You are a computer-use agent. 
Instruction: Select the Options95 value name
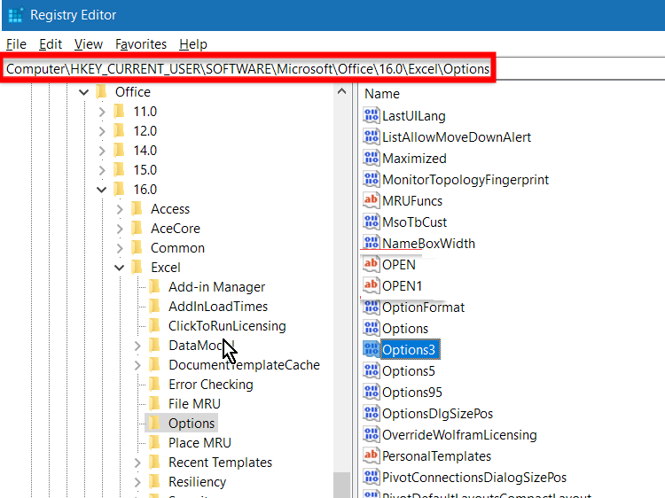pyautogui.click(x=411, y=393)
